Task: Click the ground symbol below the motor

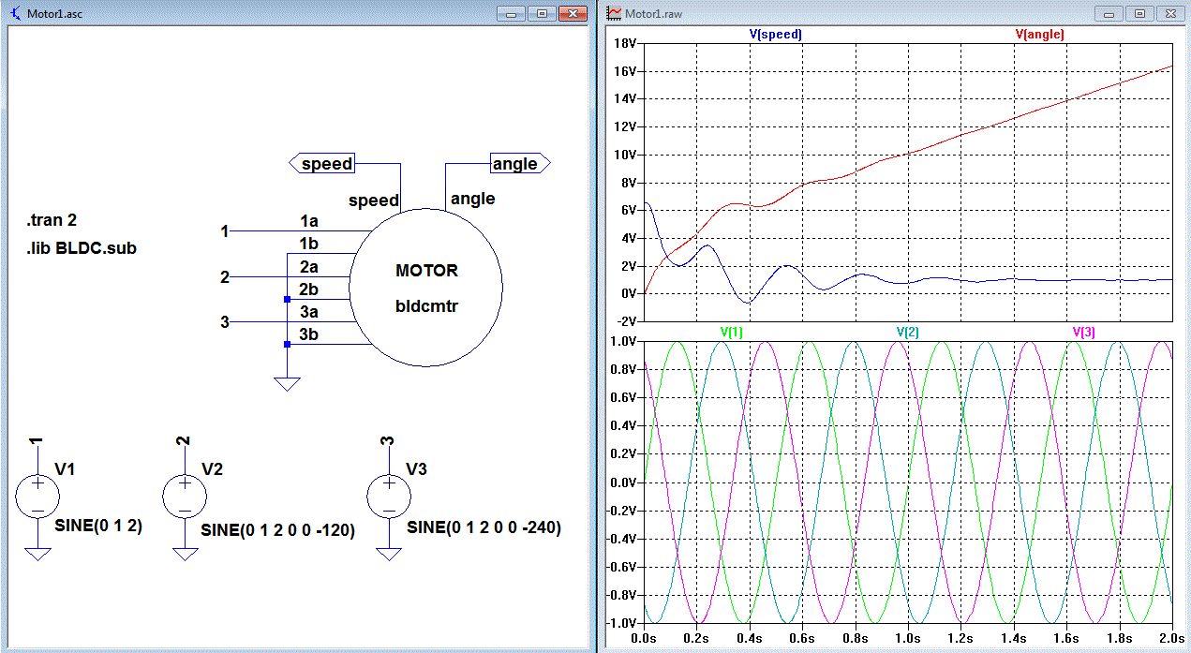Action: click(x=287, y=383)
